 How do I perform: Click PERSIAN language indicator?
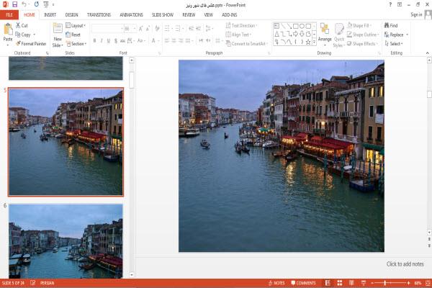(47, 283)
